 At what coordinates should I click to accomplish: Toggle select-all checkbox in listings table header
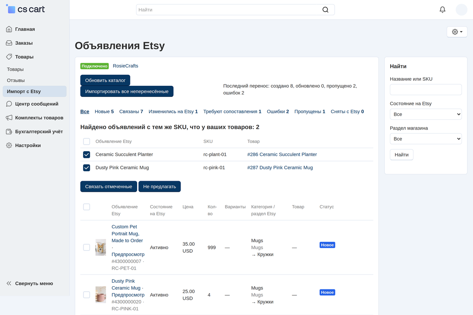[x=87, y=207]
